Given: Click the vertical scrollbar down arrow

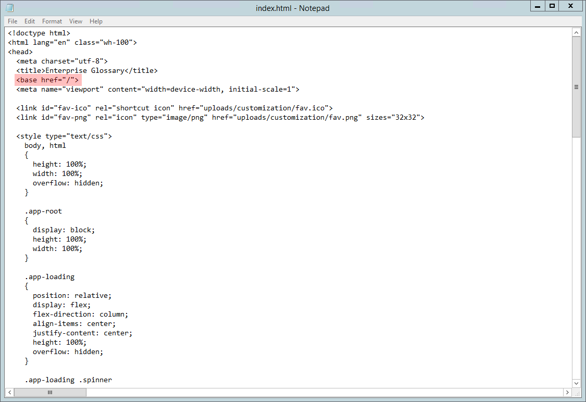Looking at the screenshot, I should tap(576, 383).
